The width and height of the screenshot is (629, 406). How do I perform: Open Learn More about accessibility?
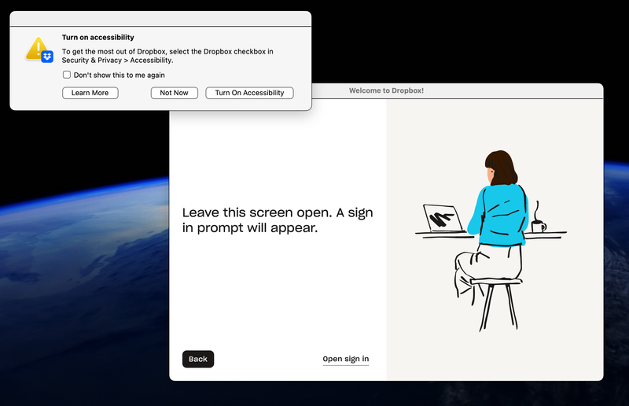coord(90,93)
